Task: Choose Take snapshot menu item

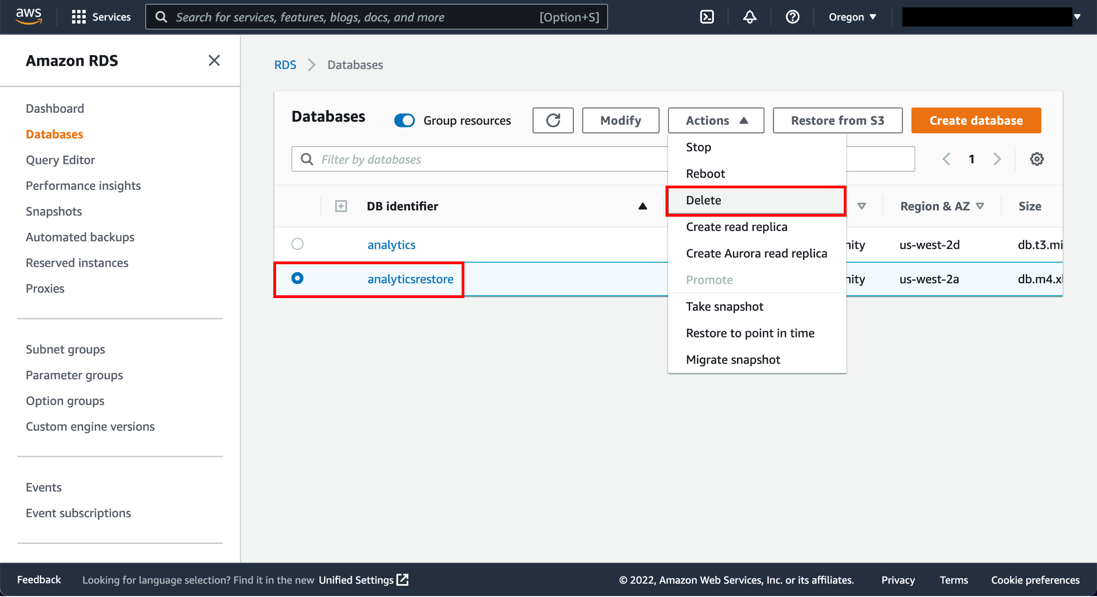Action: (724, 306)
